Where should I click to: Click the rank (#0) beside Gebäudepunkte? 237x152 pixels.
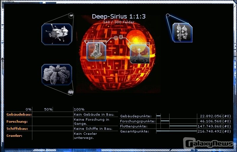coord(227,116)
